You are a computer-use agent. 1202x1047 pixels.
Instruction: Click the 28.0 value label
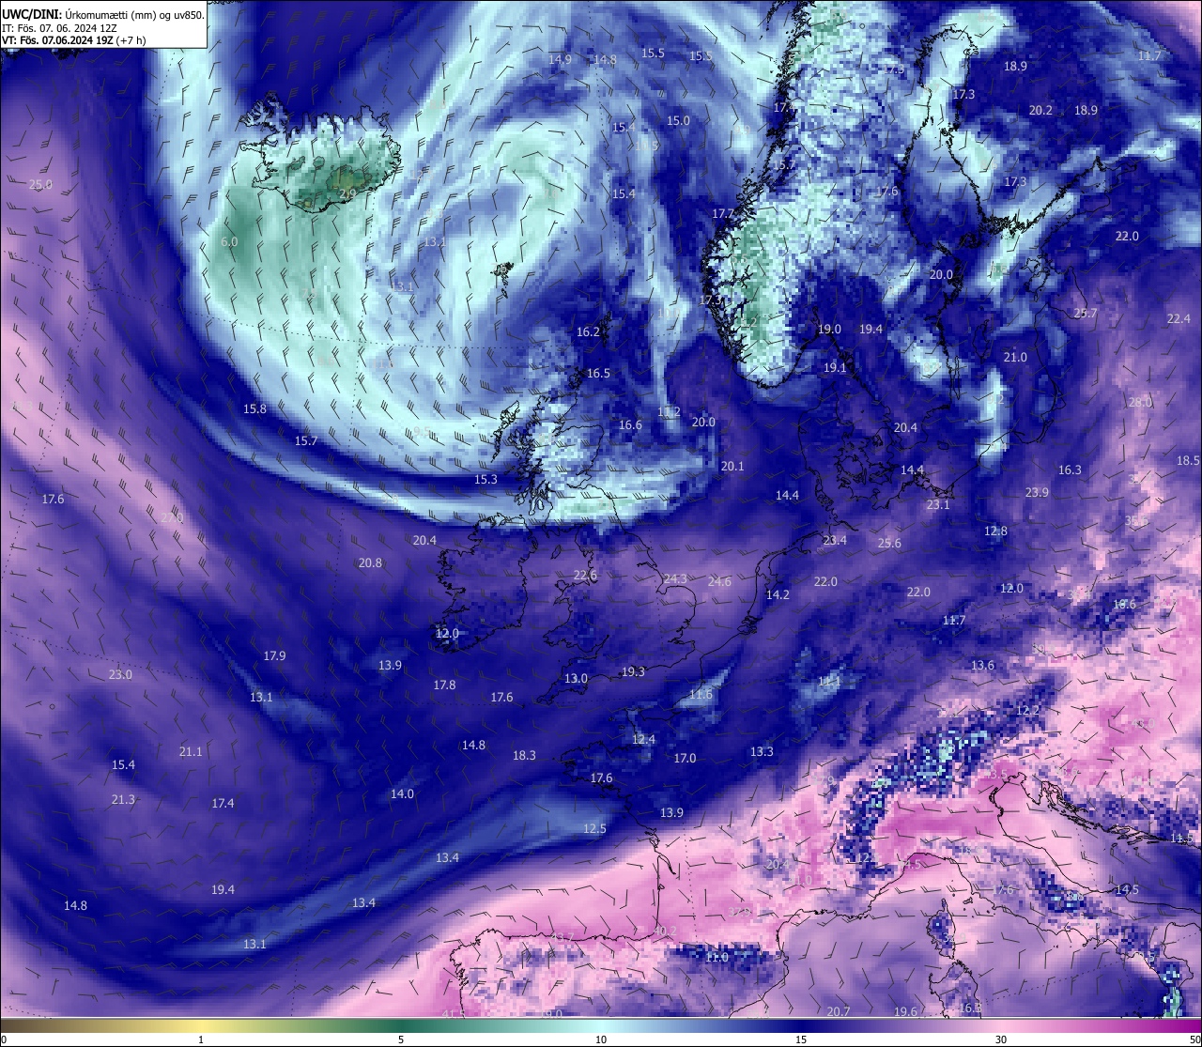click(1140, 402)
